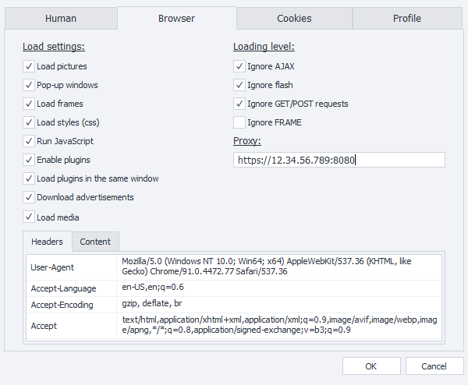Click the Proxy address input field
The width and height of the screenshot is (468, 385).
339,160
